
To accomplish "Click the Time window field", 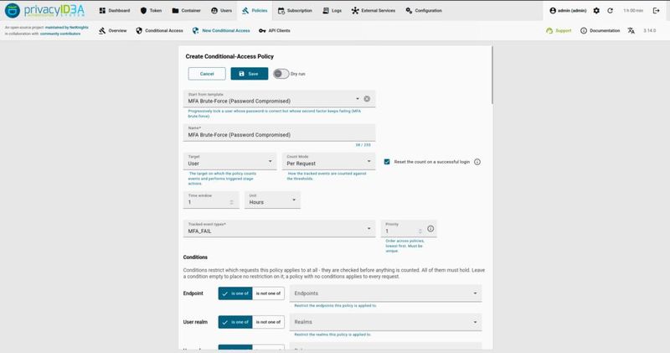I will [x=211, y=200].
